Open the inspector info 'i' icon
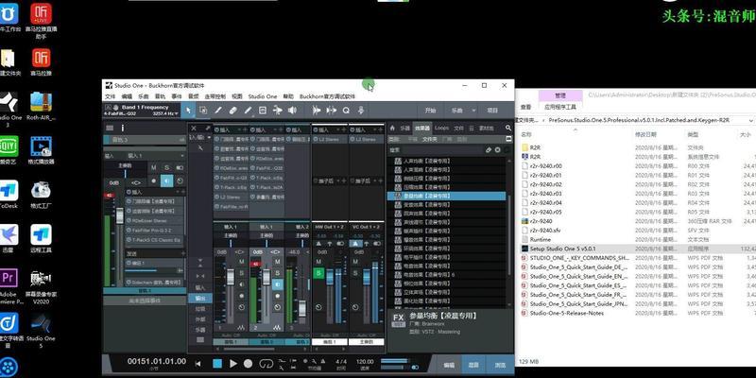Image resolution: width=756 pixels, height=378 pixels. [x=123, y=128]
